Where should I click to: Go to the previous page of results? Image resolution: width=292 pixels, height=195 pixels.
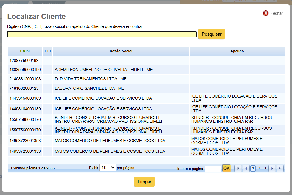tap(246, 169)
